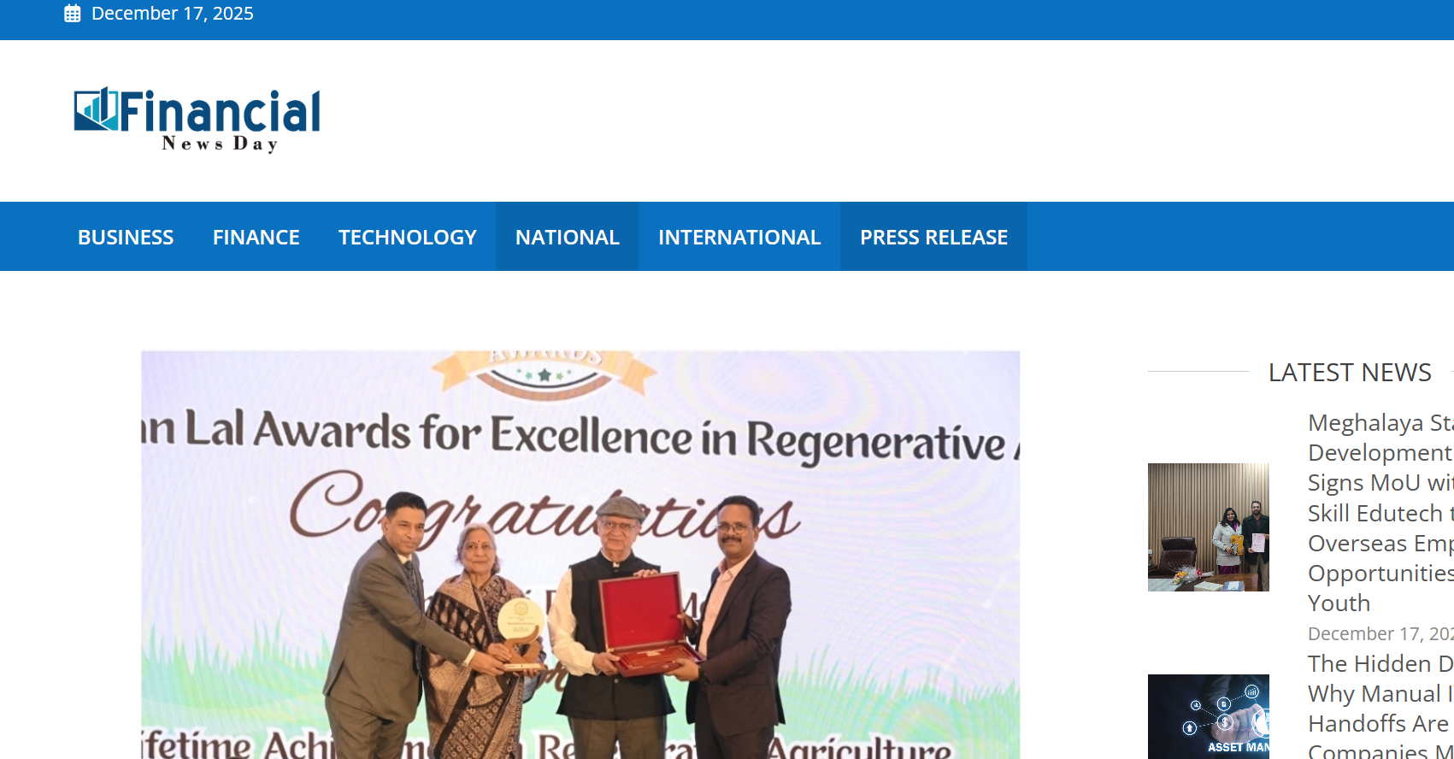Click the calendar icon beside the date
Screen dimensions: 1454x759
tap(73, 14)
